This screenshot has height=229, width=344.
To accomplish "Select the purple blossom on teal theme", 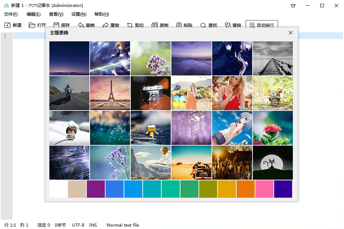I will point(110,162).
